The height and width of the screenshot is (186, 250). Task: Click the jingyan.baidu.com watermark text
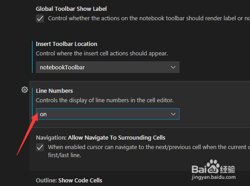[x=214, y=177]
